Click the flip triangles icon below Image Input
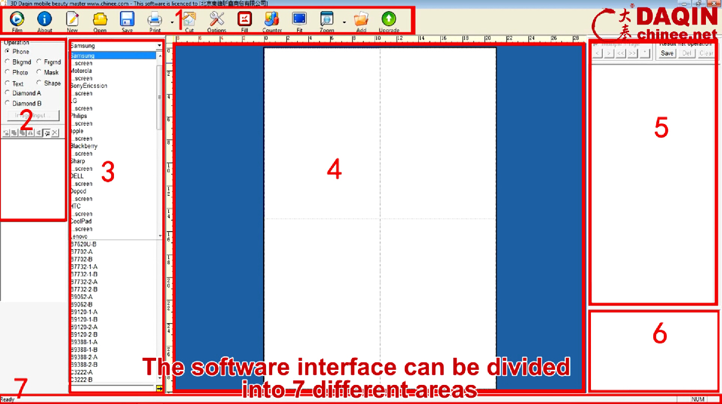The height and width of the screenshot is (404, 722). [x=31, y=133]
